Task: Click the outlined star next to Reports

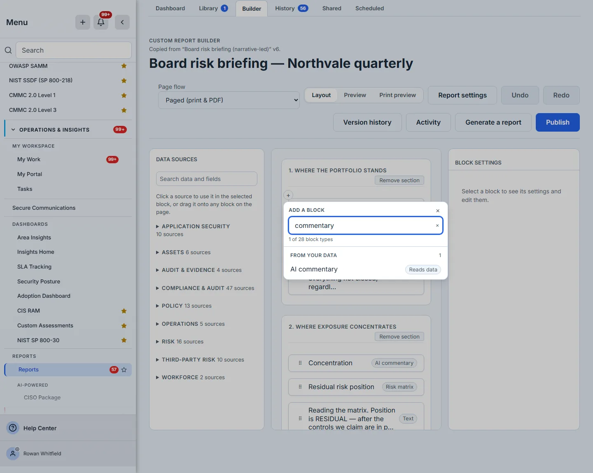Action: pyautogui.click(x=124, y=370)
